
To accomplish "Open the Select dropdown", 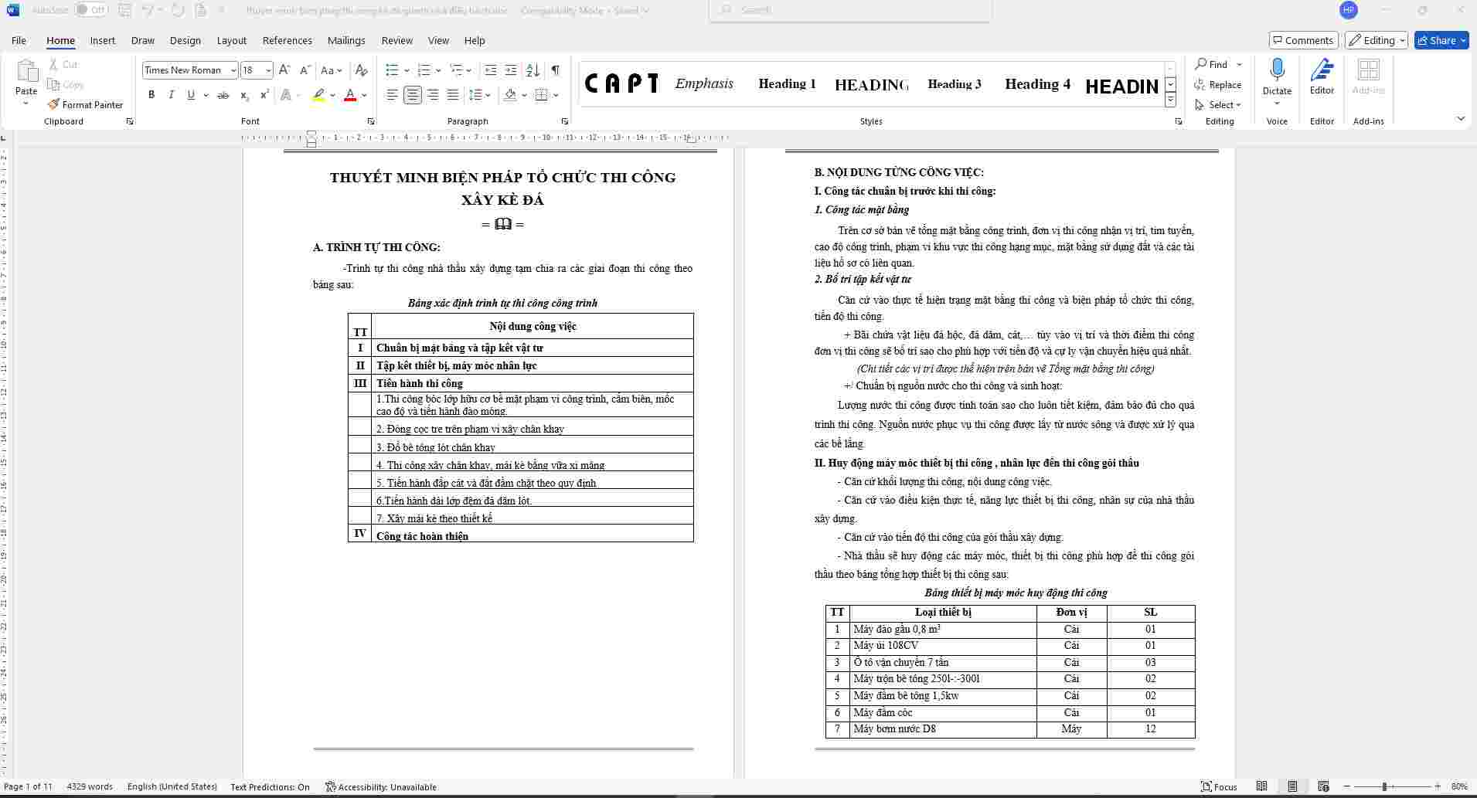I will click(x=1218, y=104).
